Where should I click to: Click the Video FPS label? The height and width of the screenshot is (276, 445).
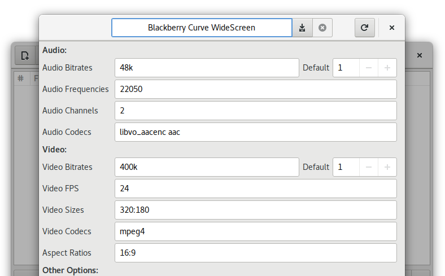pos(60,189)
